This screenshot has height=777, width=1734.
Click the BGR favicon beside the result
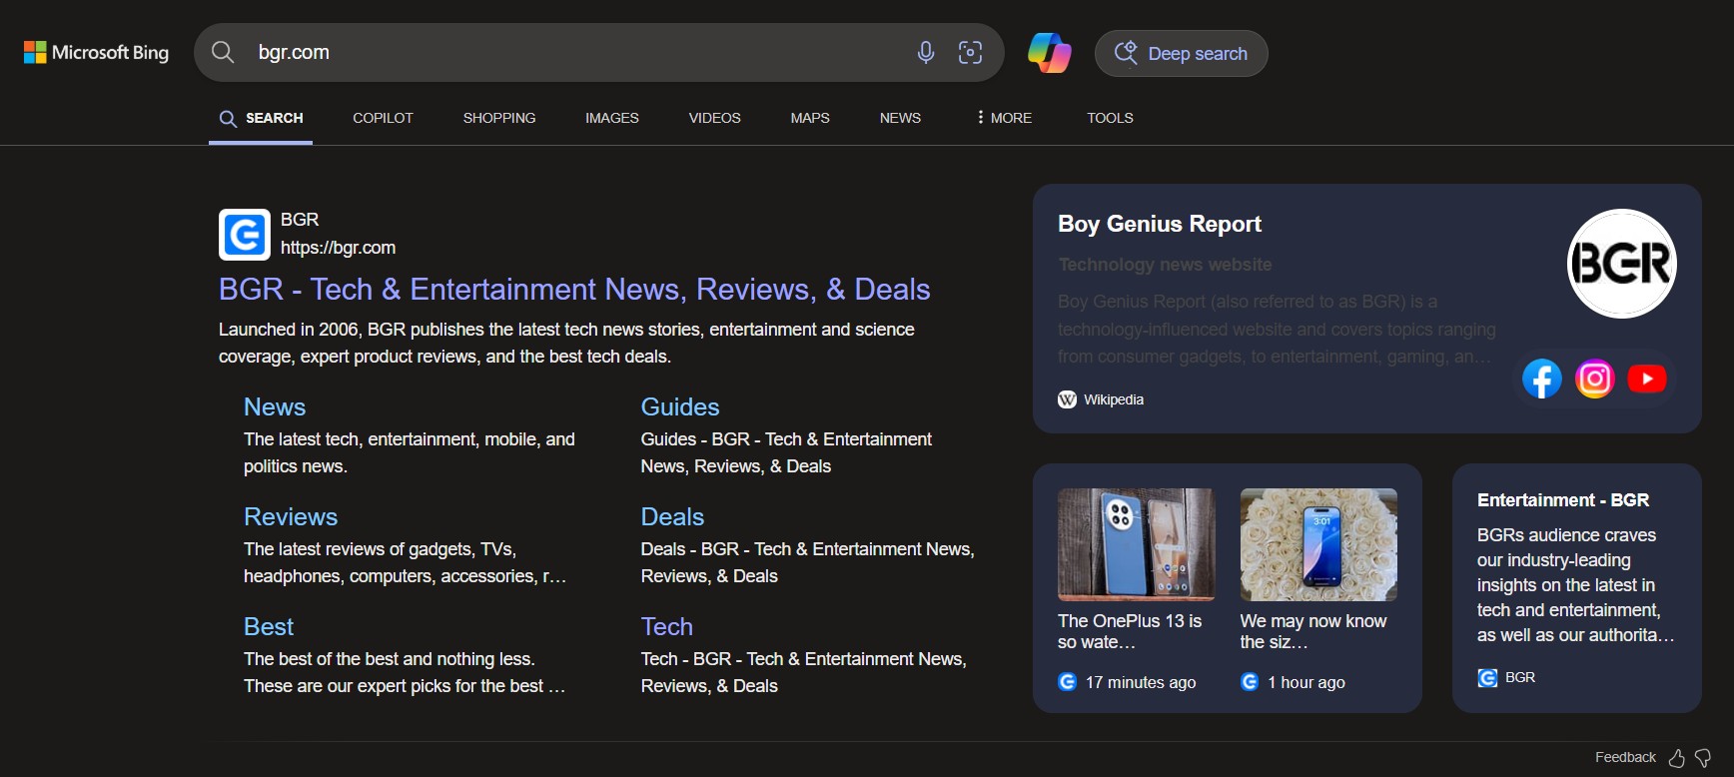click(245, 235)
